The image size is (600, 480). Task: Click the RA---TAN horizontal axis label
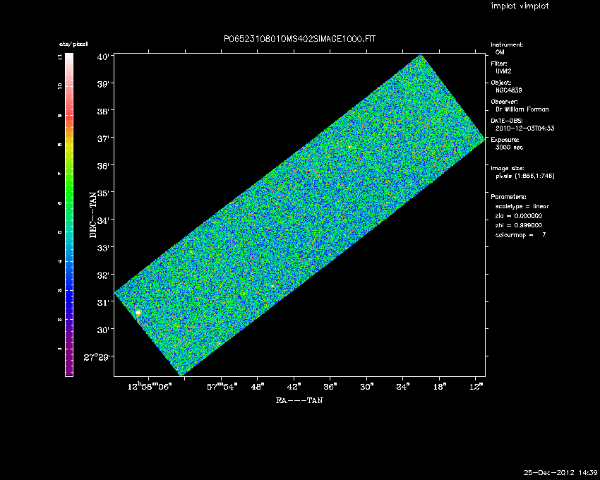tap(299, 401)
